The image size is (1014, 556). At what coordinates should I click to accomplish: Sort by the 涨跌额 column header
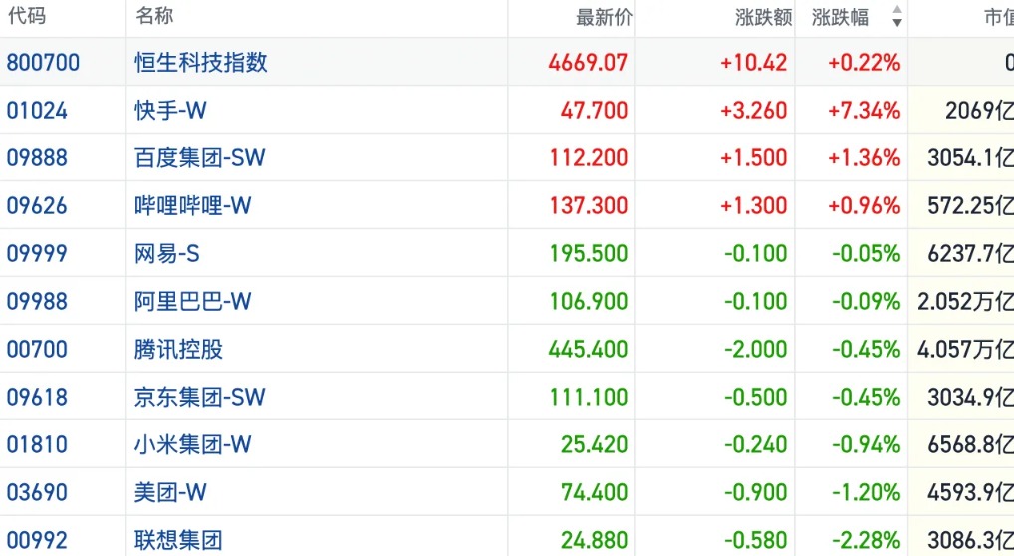point(764,17)
